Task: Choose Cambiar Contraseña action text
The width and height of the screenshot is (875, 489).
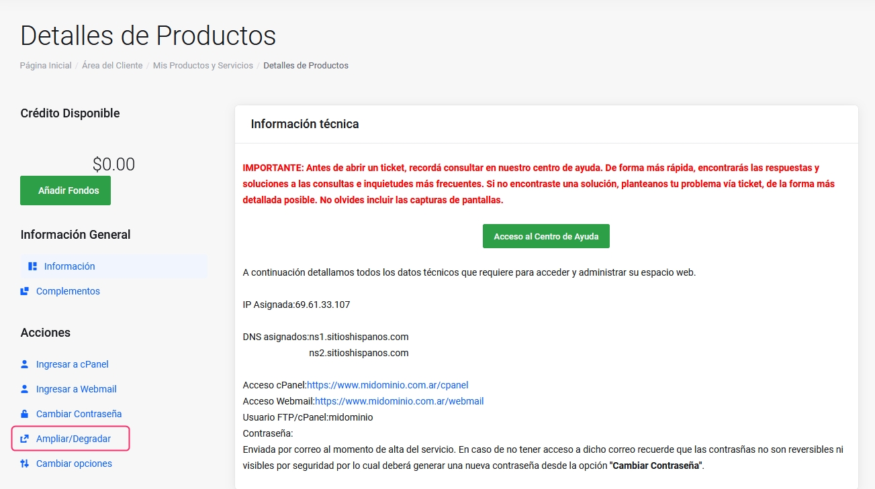Action: coord(79,414)
